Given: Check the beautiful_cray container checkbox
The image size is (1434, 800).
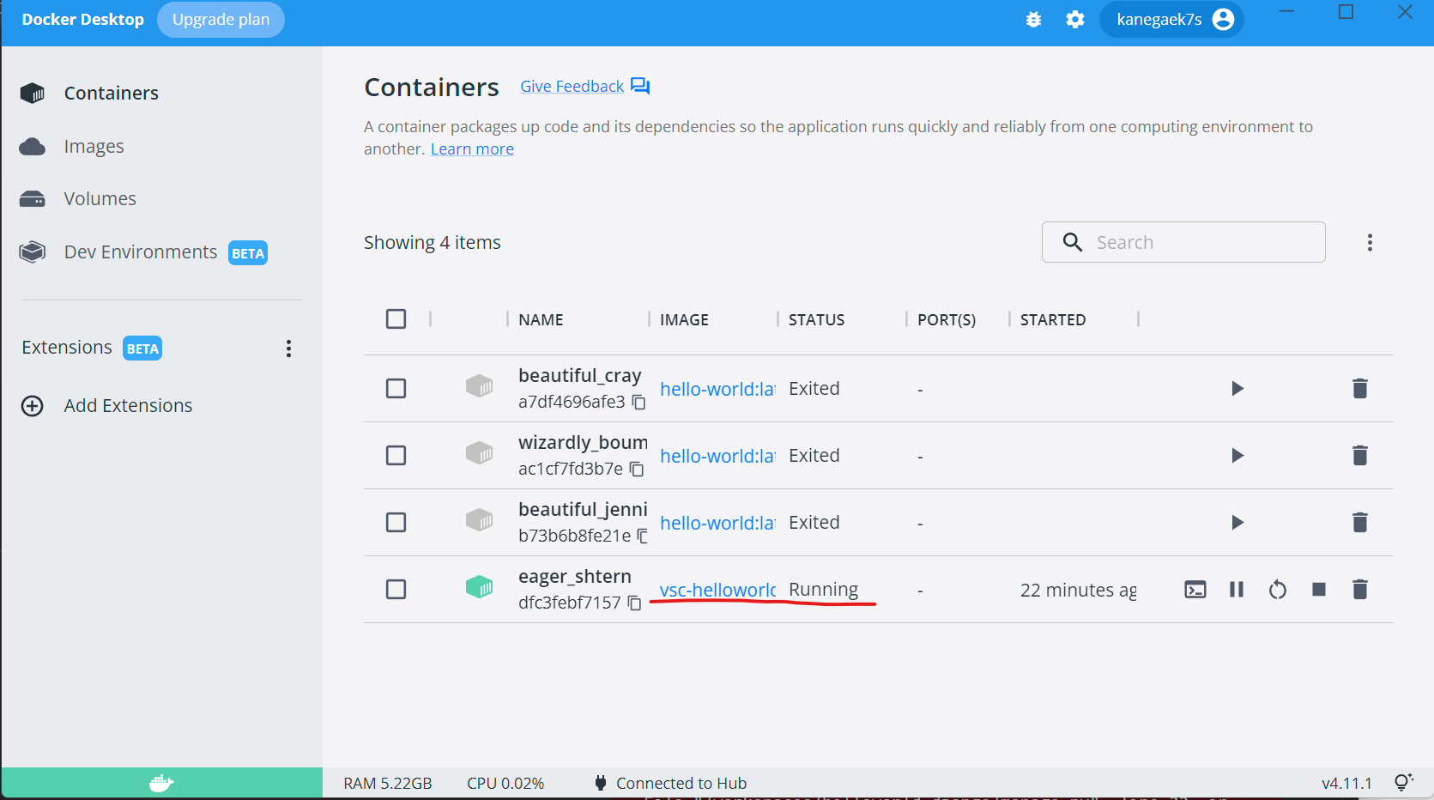Looking at the screenshot, I should [396, 389].
